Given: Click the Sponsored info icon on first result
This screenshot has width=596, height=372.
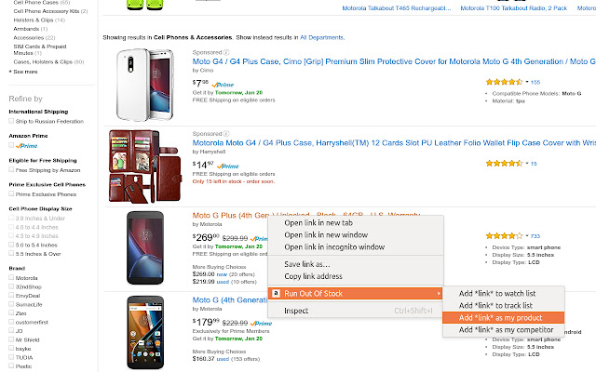Looking at the screenshot, I should click(x=228, y=51).
